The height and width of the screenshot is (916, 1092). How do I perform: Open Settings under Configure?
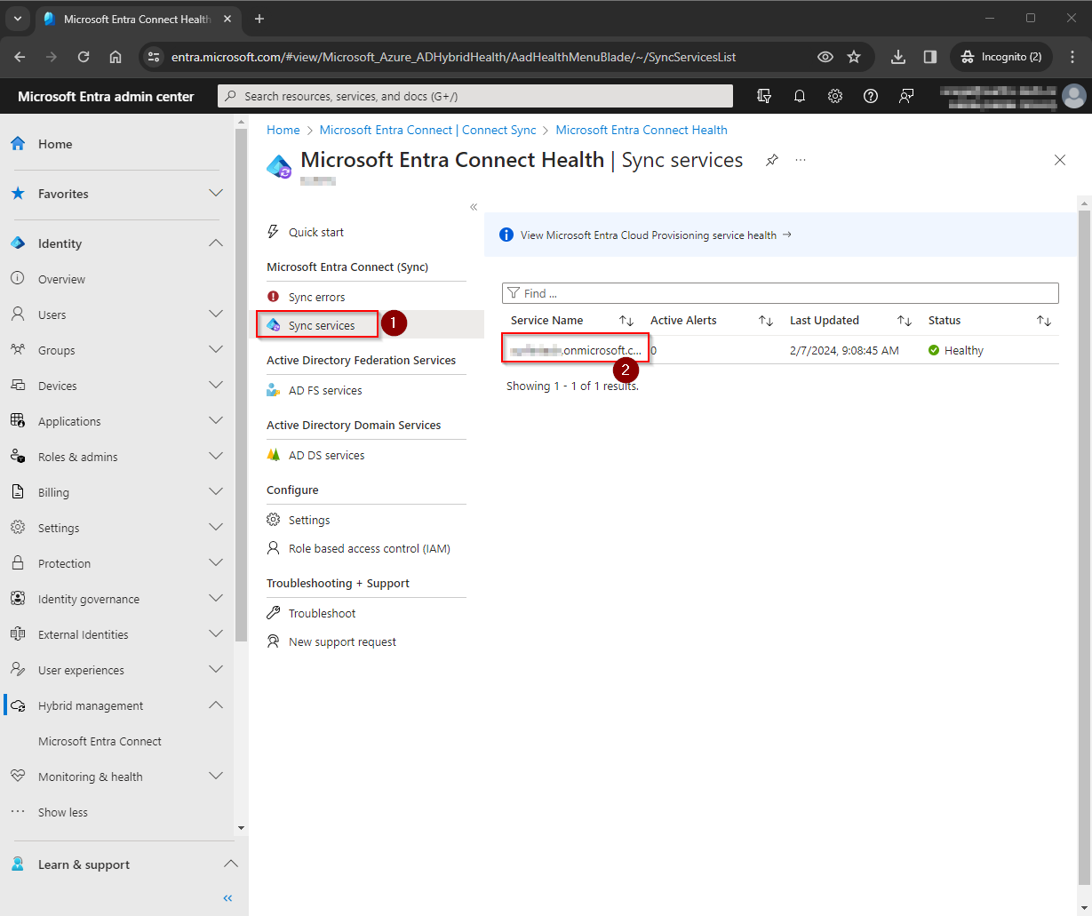point(309,520)
